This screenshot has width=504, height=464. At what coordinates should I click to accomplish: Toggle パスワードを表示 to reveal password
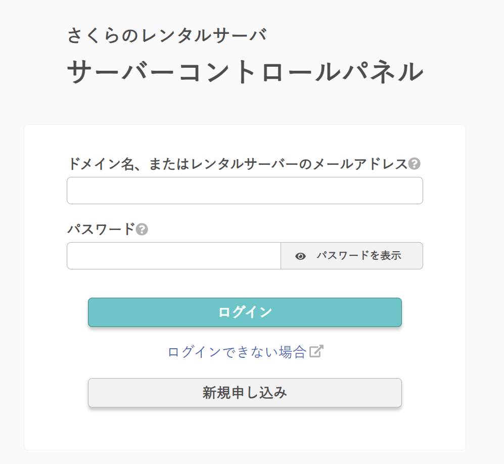tap(352, 256)
